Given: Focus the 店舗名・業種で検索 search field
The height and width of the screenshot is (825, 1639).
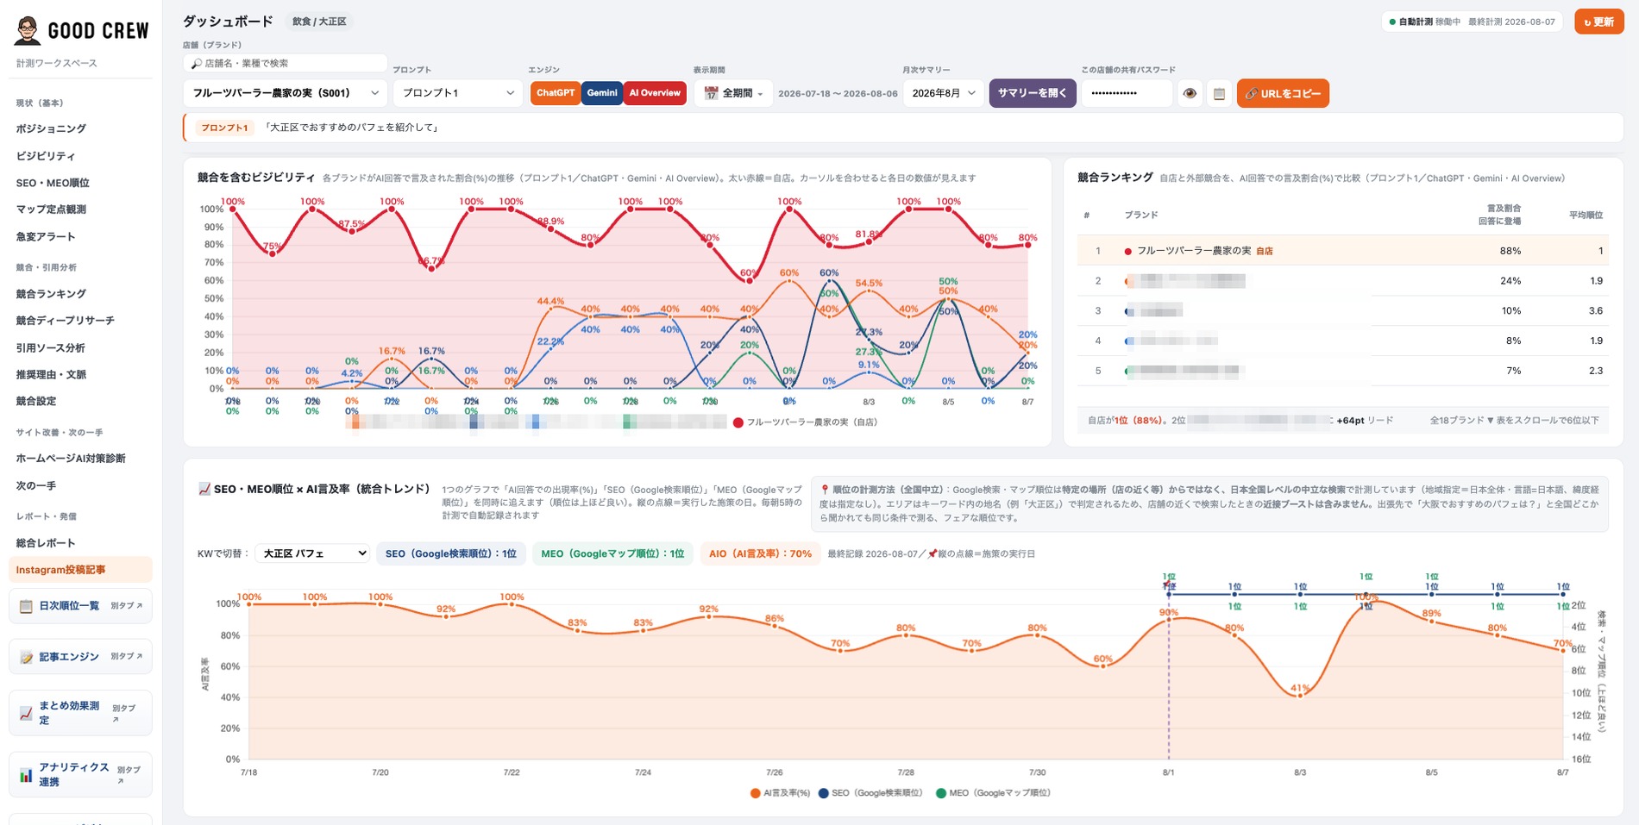Looking at the screenshot, I should point(285,64).
